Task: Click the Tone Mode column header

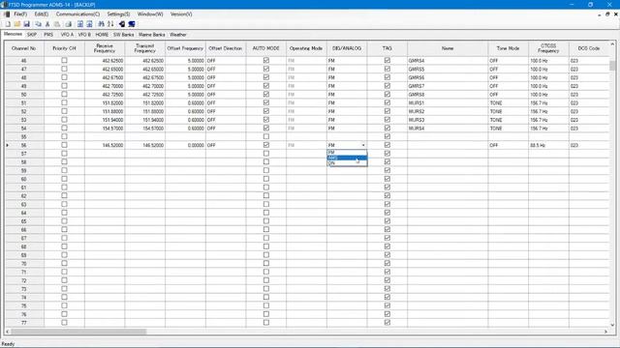Action: (x=508, y=48)
